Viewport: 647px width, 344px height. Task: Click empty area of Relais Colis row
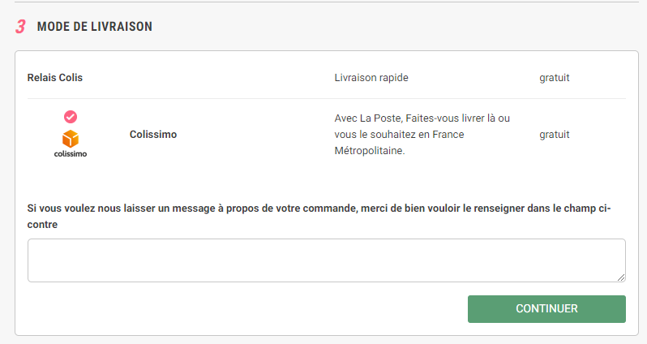(211, 78)
